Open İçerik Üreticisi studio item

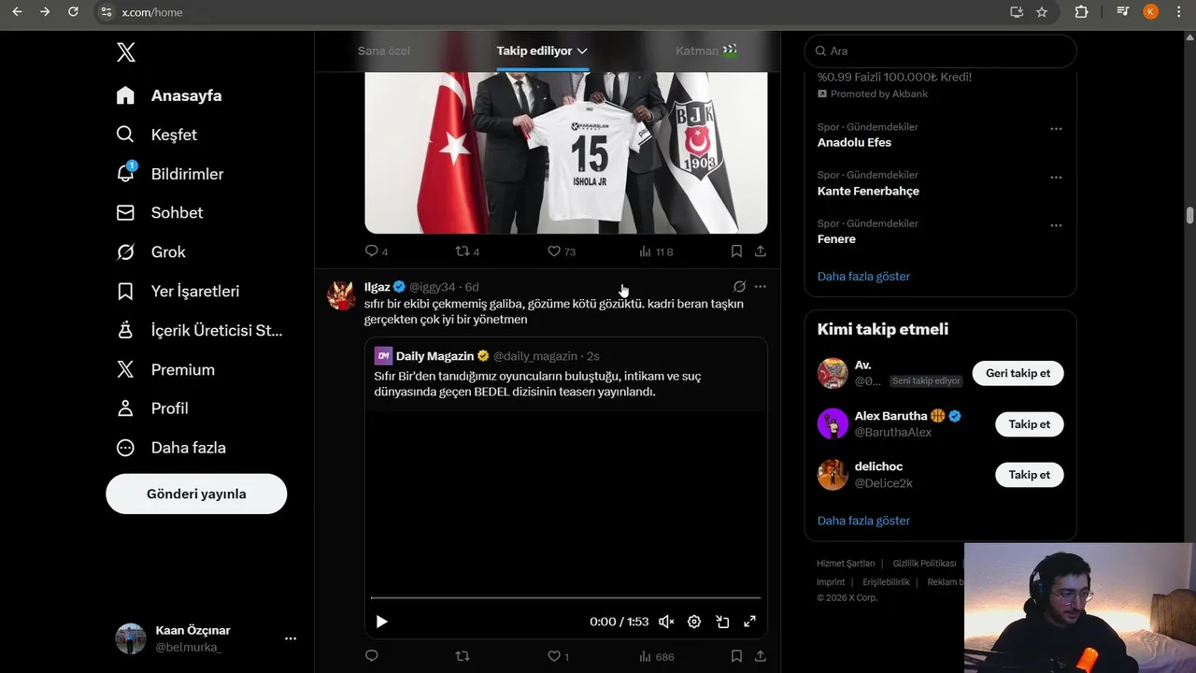199,330
